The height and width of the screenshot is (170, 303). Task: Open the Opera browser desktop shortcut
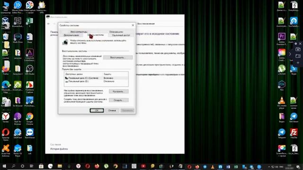6,135
